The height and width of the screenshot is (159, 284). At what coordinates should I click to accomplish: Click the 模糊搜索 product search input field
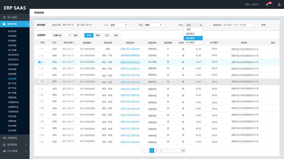[x=239, y=25]
